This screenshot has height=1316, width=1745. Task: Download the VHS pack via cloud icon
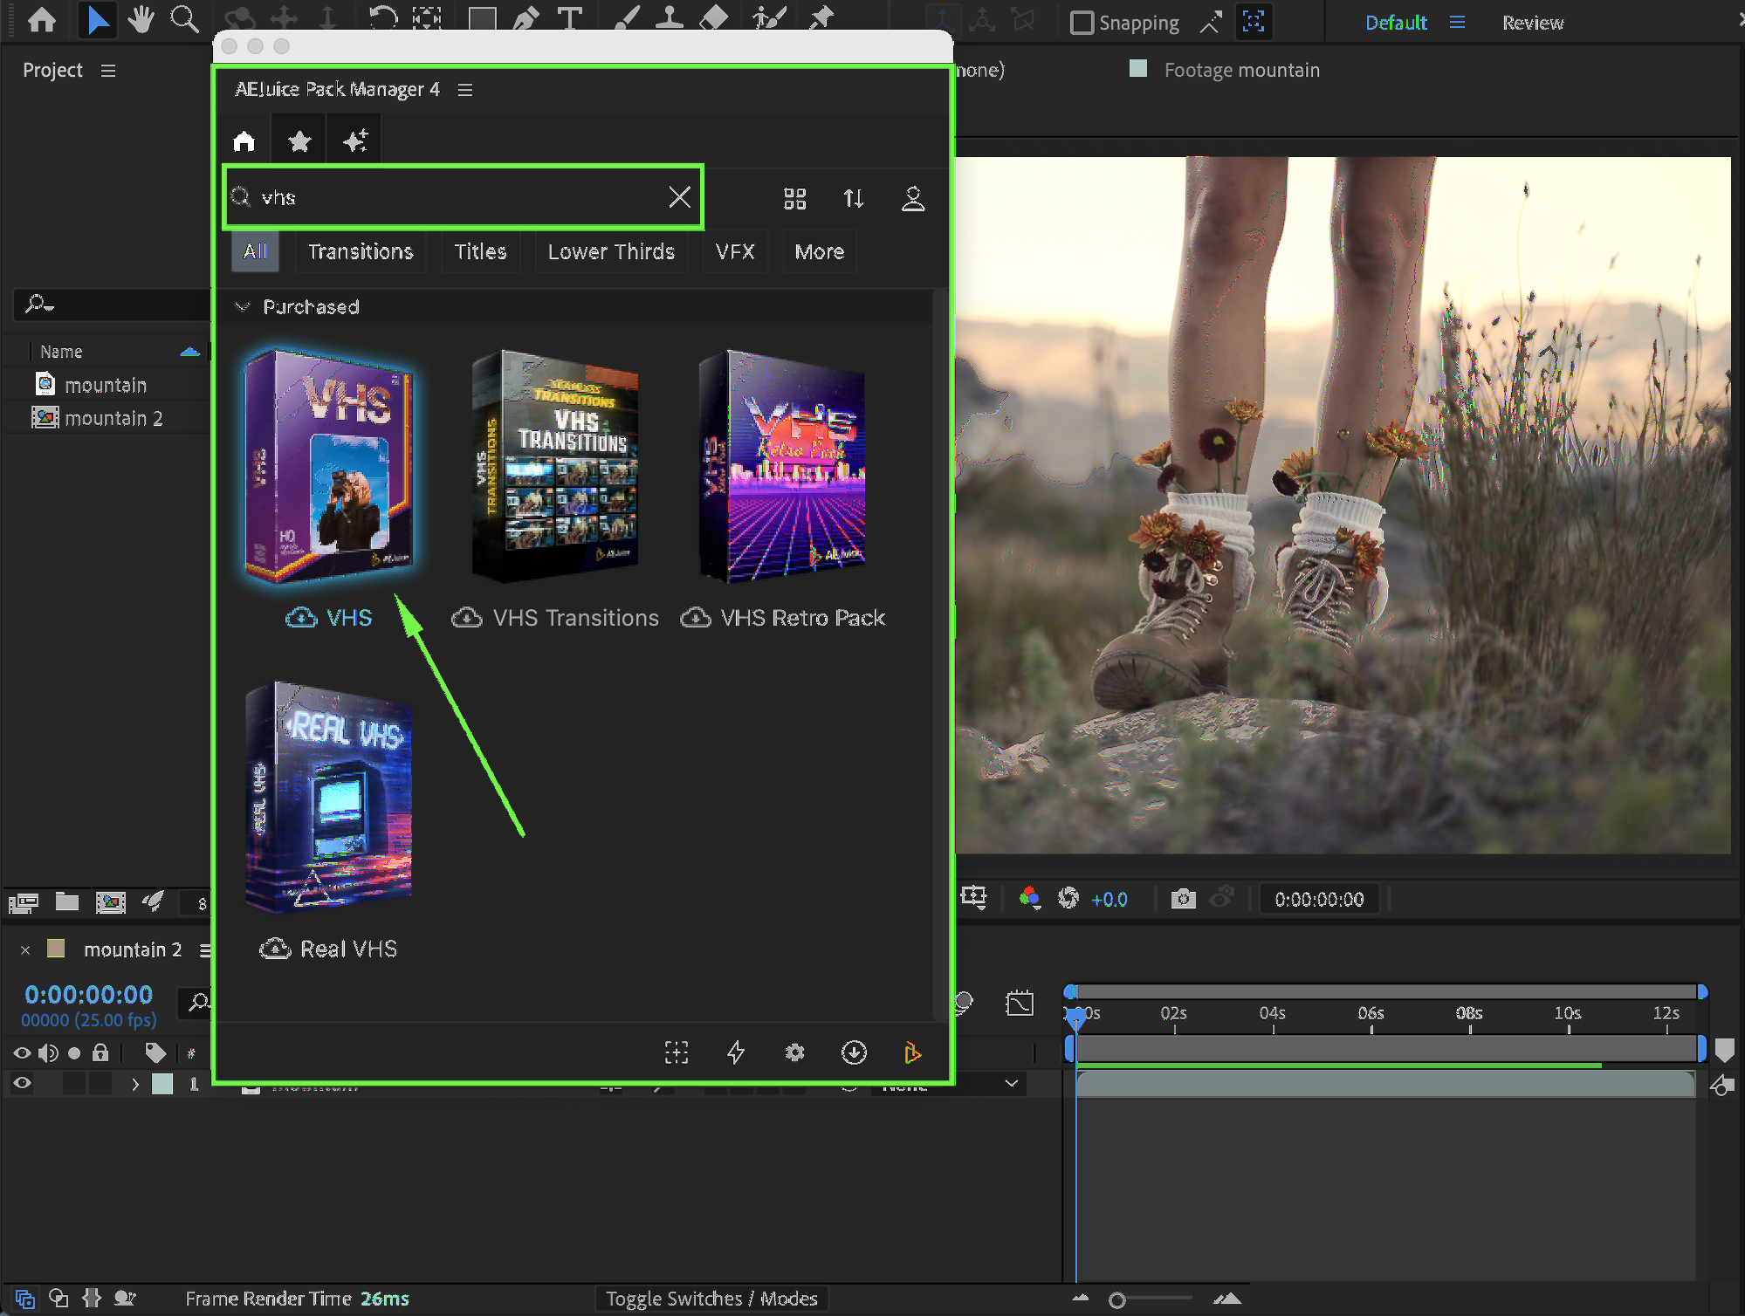point(301,618)
